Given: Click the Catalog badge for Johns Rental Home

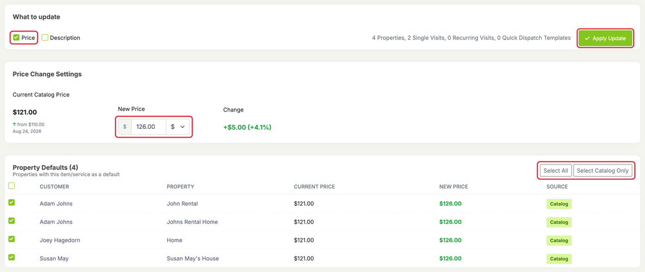Looking at the screenshot, I should pyautogui.click(x=559, y=222).
